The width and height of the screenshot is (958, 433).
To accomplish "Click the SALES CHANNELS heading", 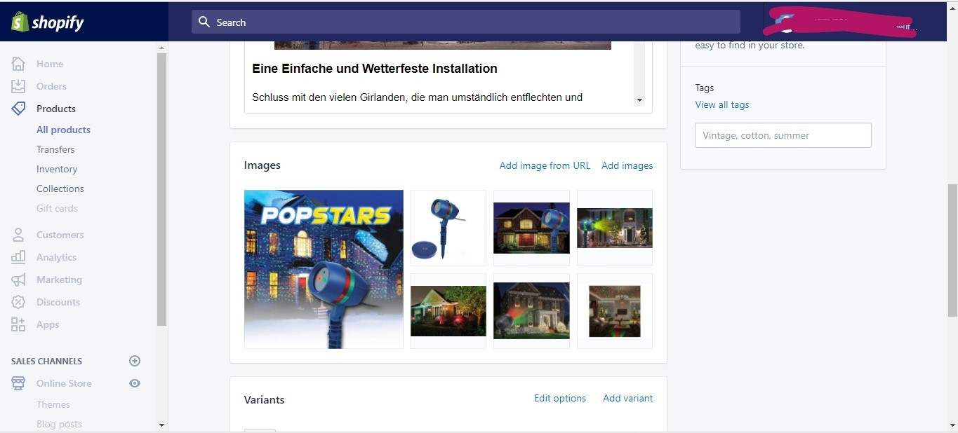I will click(x=46, y=361).
